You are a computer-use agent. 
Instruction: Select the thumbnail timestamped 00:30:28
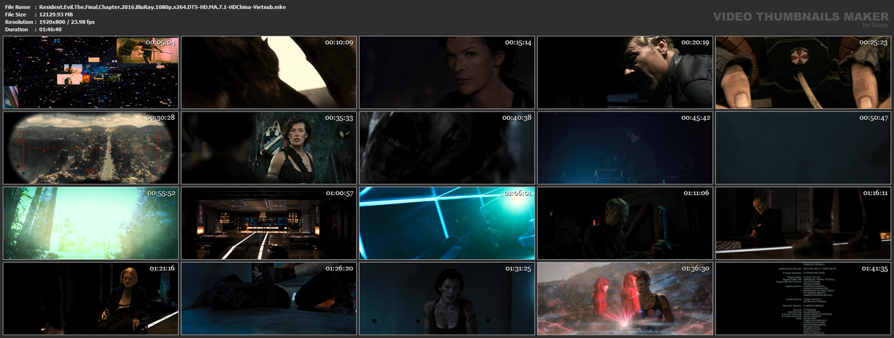point(91,148)
